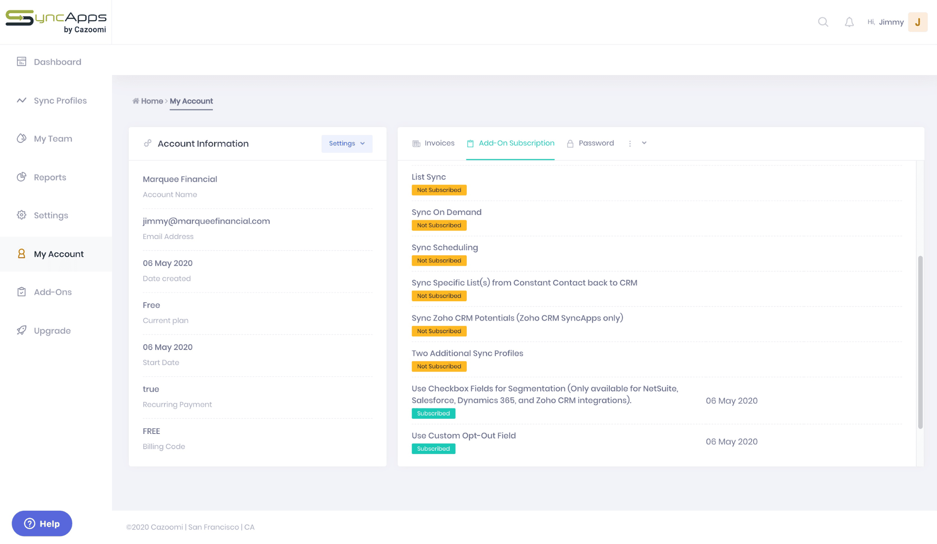
Task: Select My Account in the sidebar
Action: [x=56, y=253]
